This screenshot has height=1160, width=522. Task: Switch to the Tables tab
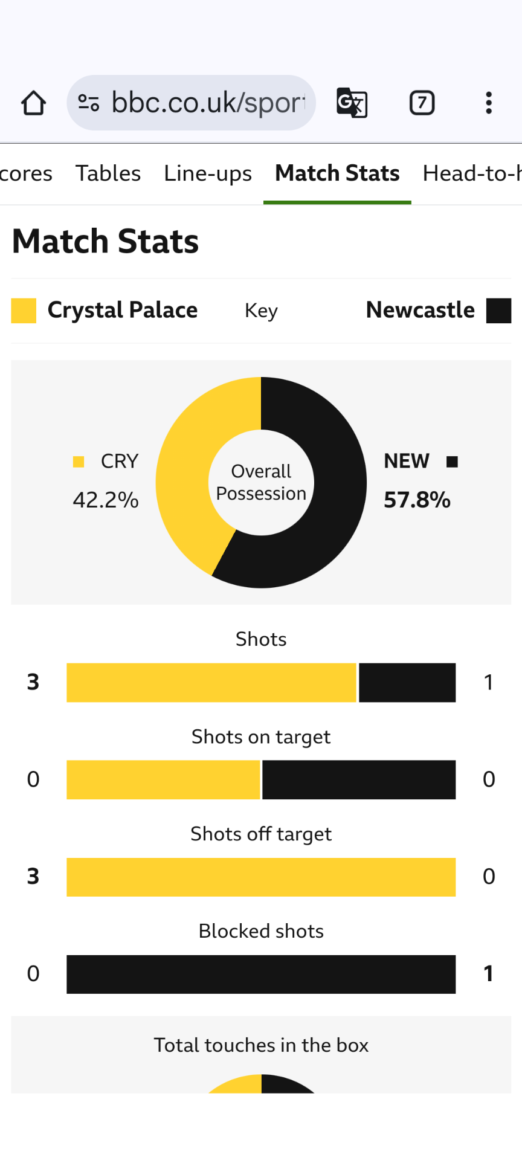click(x=108, y=174)
